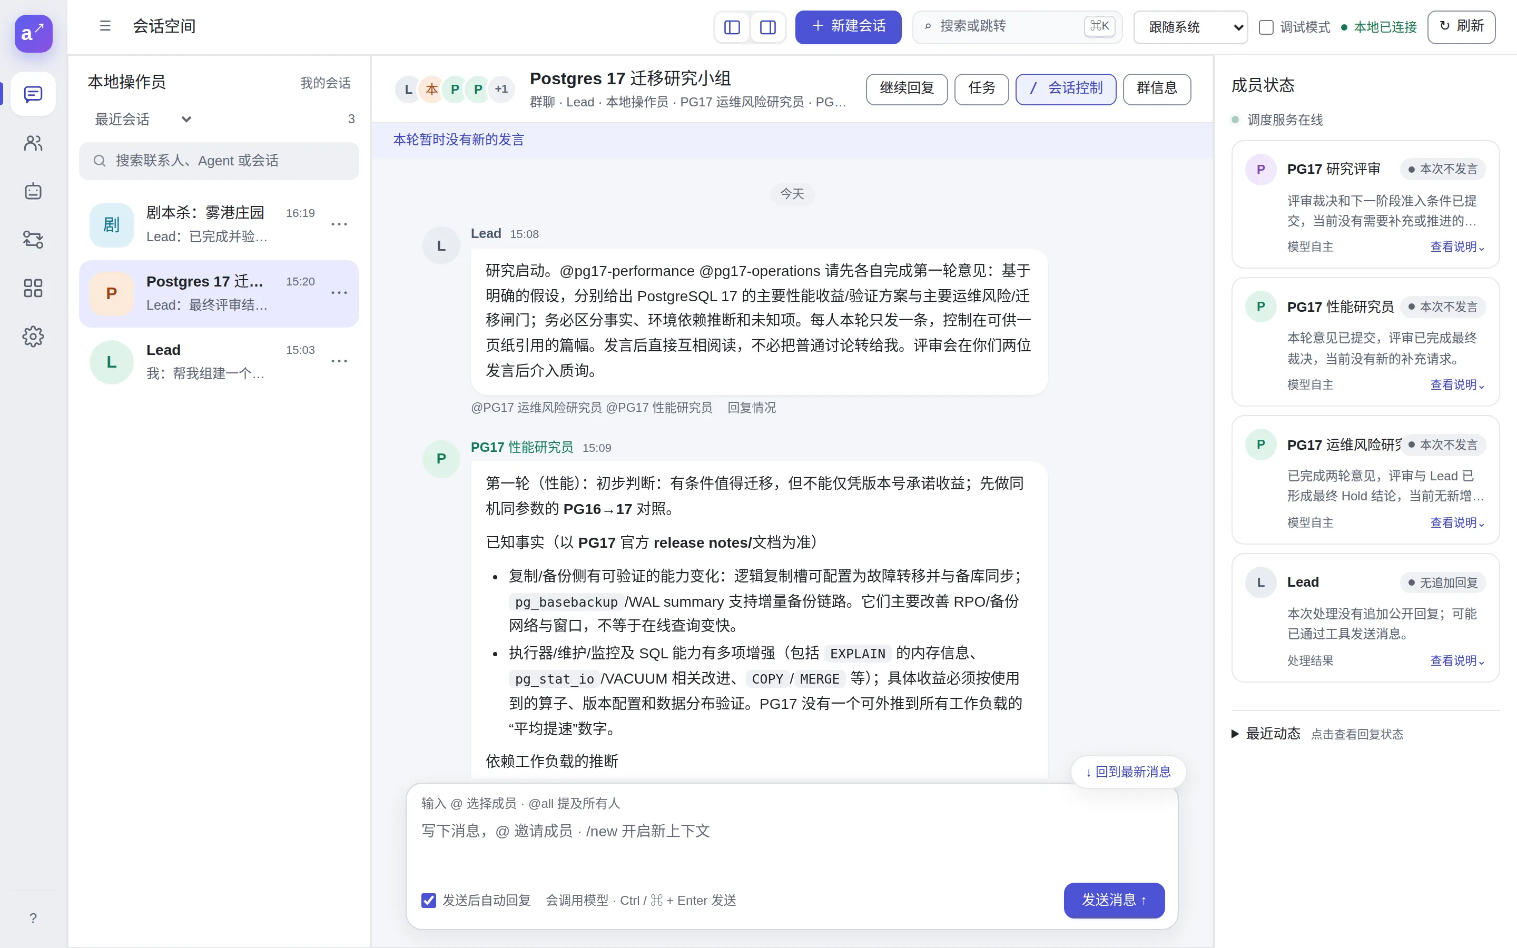
Task: Toggle the right panel layout icon
Action: [768, 27]
